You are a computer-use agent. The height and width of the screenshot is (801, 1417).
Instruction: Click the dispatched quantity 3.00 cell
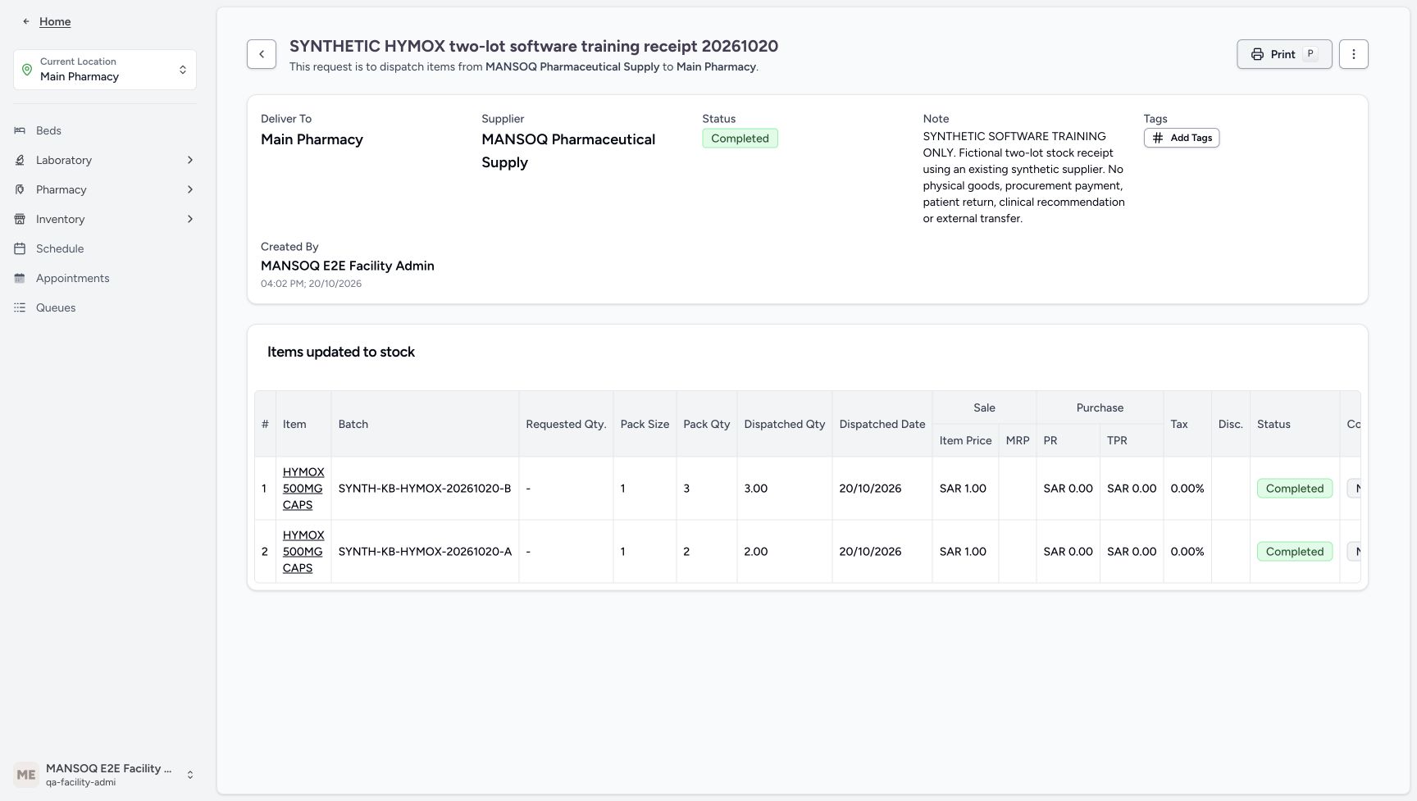pyautogui.click(x=785, y=489)
